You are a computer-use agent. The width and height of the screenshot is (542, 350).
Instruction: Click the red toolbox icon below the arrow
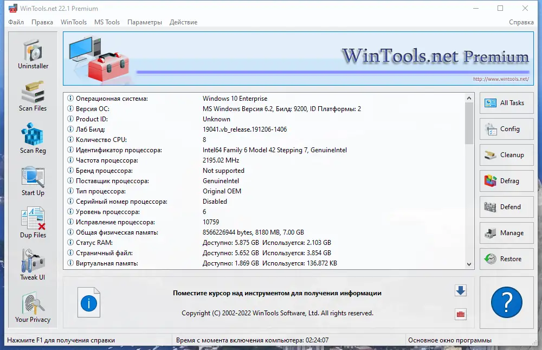[460, 313]
